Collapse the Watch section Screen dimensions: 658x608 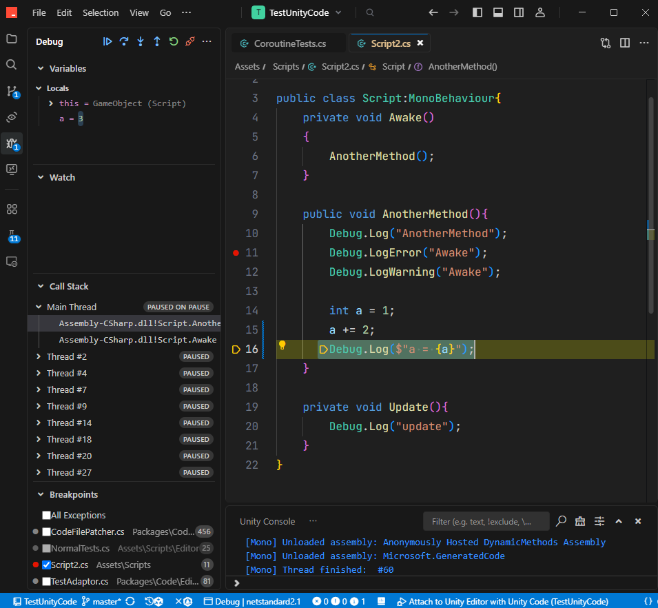coord(40,177)
